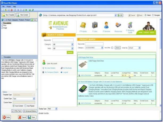163x122 pixels.
Task: Click the HTML Path button
Action: [16, 111]
